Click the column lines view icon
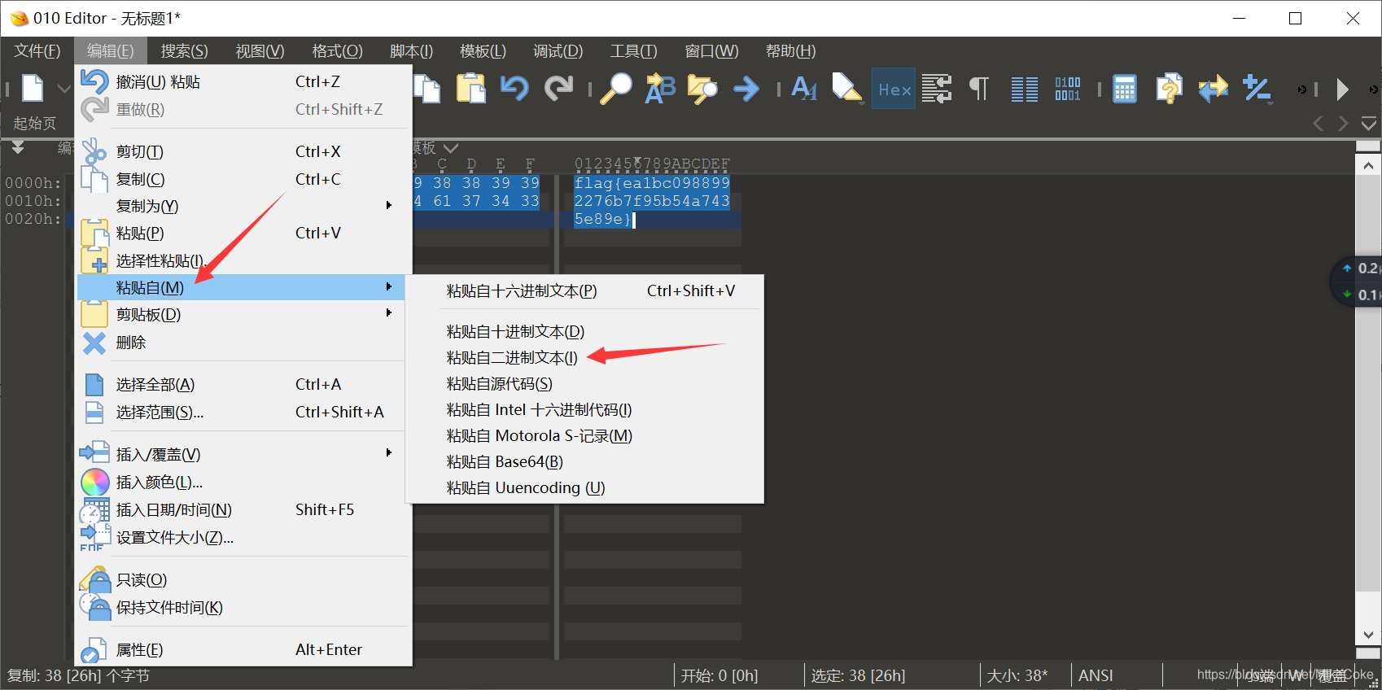Screen dimensions: 1382x690 (x=1024, y=89)
